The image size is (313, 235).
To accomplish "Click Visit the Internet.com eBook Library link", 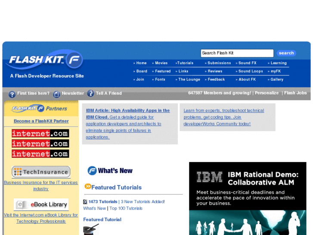I will pyautogui.click(x=41, y=218).
